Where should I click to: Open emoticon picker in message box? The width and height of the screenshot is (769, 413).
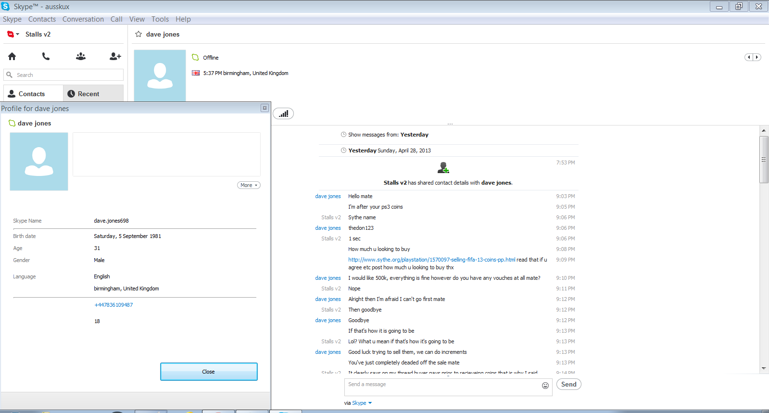click(x=545, y=386)
